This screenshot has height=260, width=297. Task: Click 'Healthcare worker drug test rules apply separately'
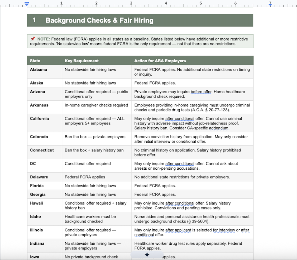[x=180, y=244]
